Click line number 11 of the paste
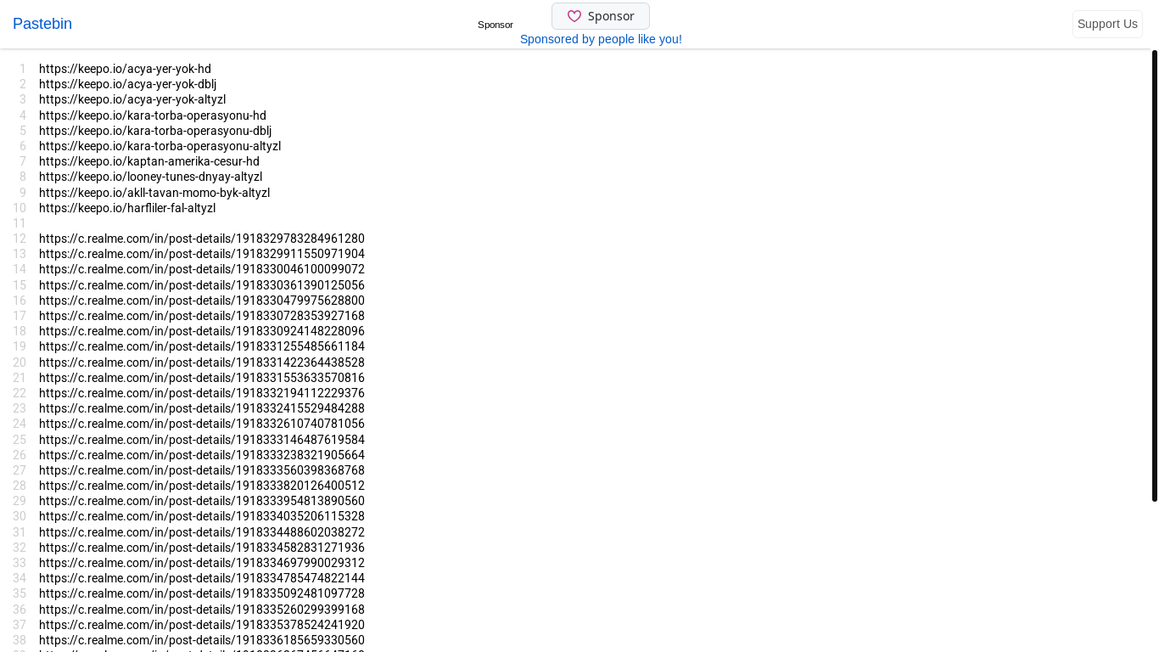Screen dimensions: 1159x652 (20, 223)
